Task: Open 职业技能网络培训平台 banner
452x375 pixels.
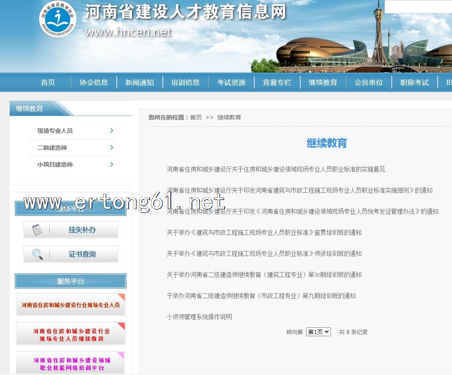Action: tap(70, 364)
